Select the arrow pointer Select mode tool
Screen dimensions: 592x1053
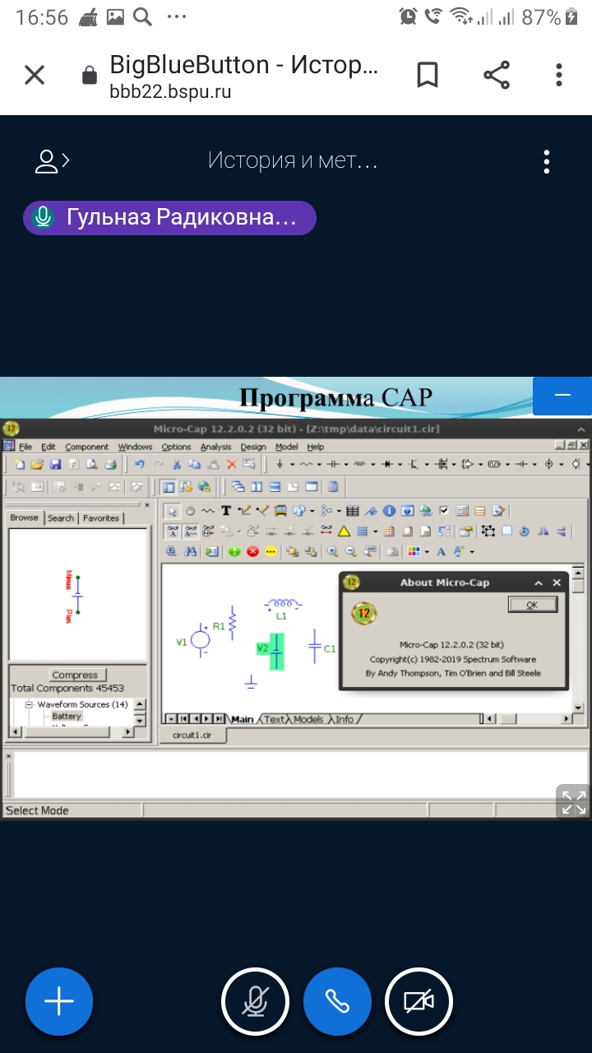(173, 511)
